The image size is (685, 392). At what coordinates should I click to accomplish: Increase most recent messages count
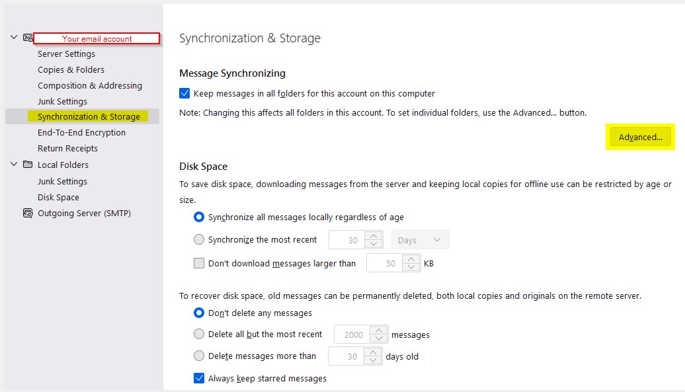point(379,331)
